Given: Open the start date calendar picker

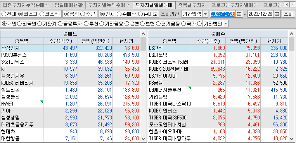Looking at the screenshot, I should [x=239, y=14].
